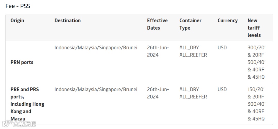Image resolution: width=278 pixels, height=129 pixels.
Task: Click the second row 26th-Jun-2024 date
Action: 158,93
